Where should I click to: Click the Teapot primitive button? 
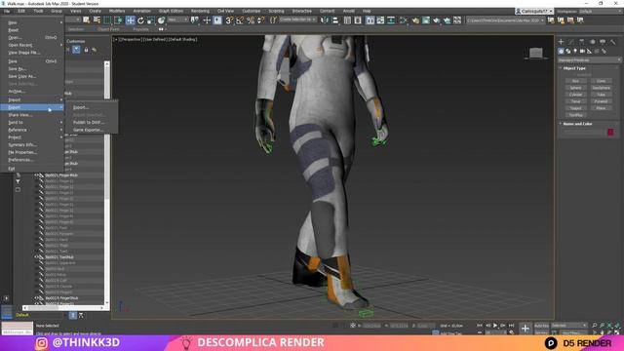[575, 108]
